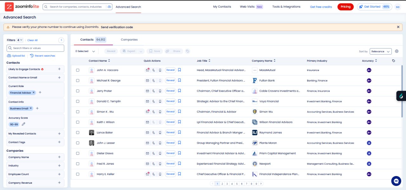Switch to the Companies tab

tap(129, 40)
